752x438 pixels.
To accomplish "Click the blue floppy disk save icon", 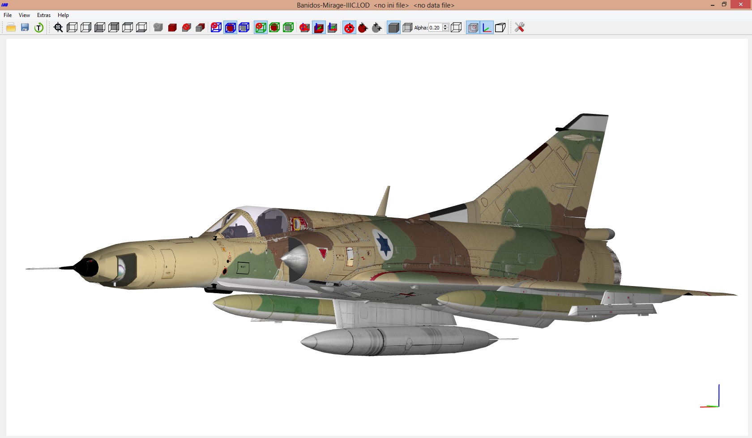I will (x=25, y=28).
